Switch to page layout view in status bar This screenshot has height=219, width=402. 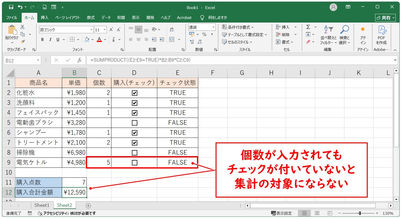click(317, 213)
